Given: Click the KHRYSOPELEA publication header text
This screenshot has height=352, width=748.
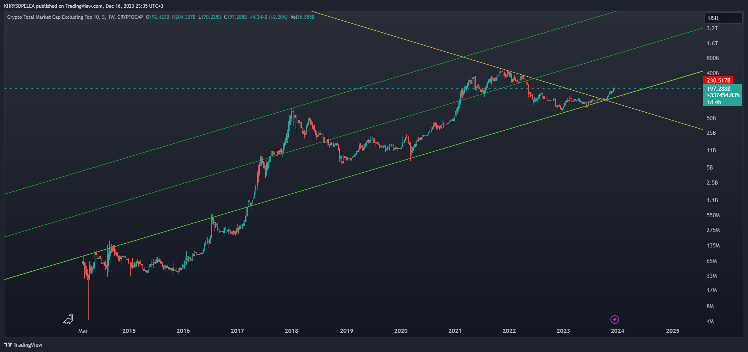Looking at the screenshot, I should click(x=84, y=6).
